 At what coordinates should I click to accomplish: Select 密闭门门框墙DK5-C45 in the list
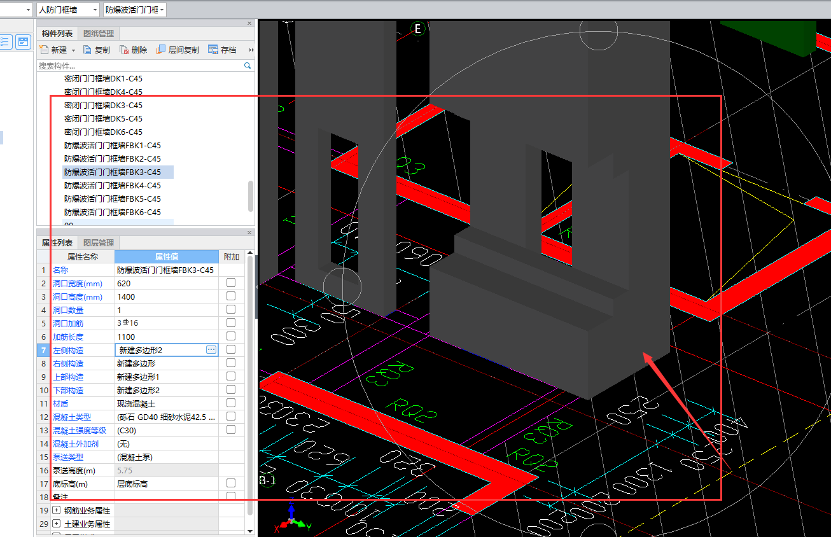click(x=103, y=119)
